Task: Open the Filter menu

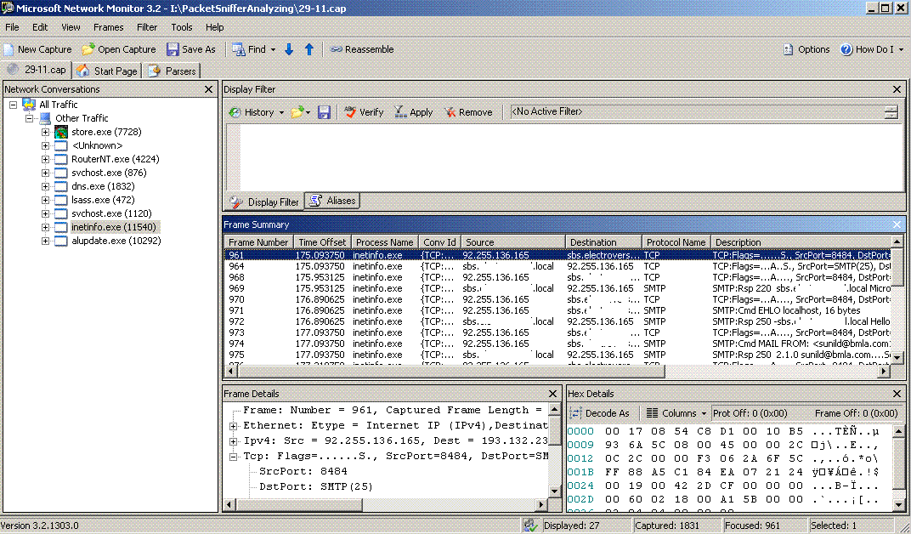Action: (147, 26)
